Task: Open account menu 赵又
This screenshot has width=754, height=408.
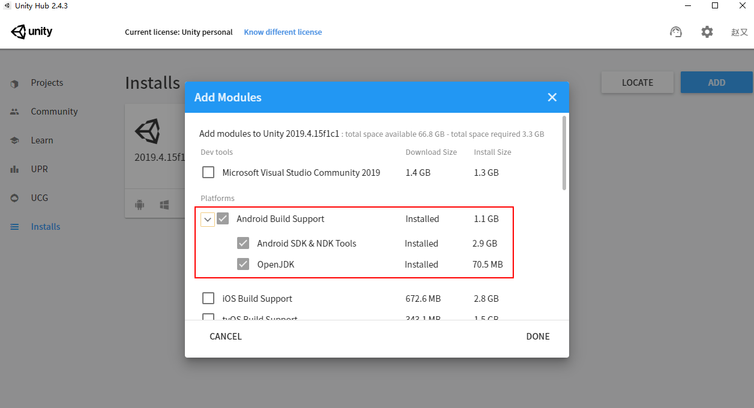Action: (739, 32)
